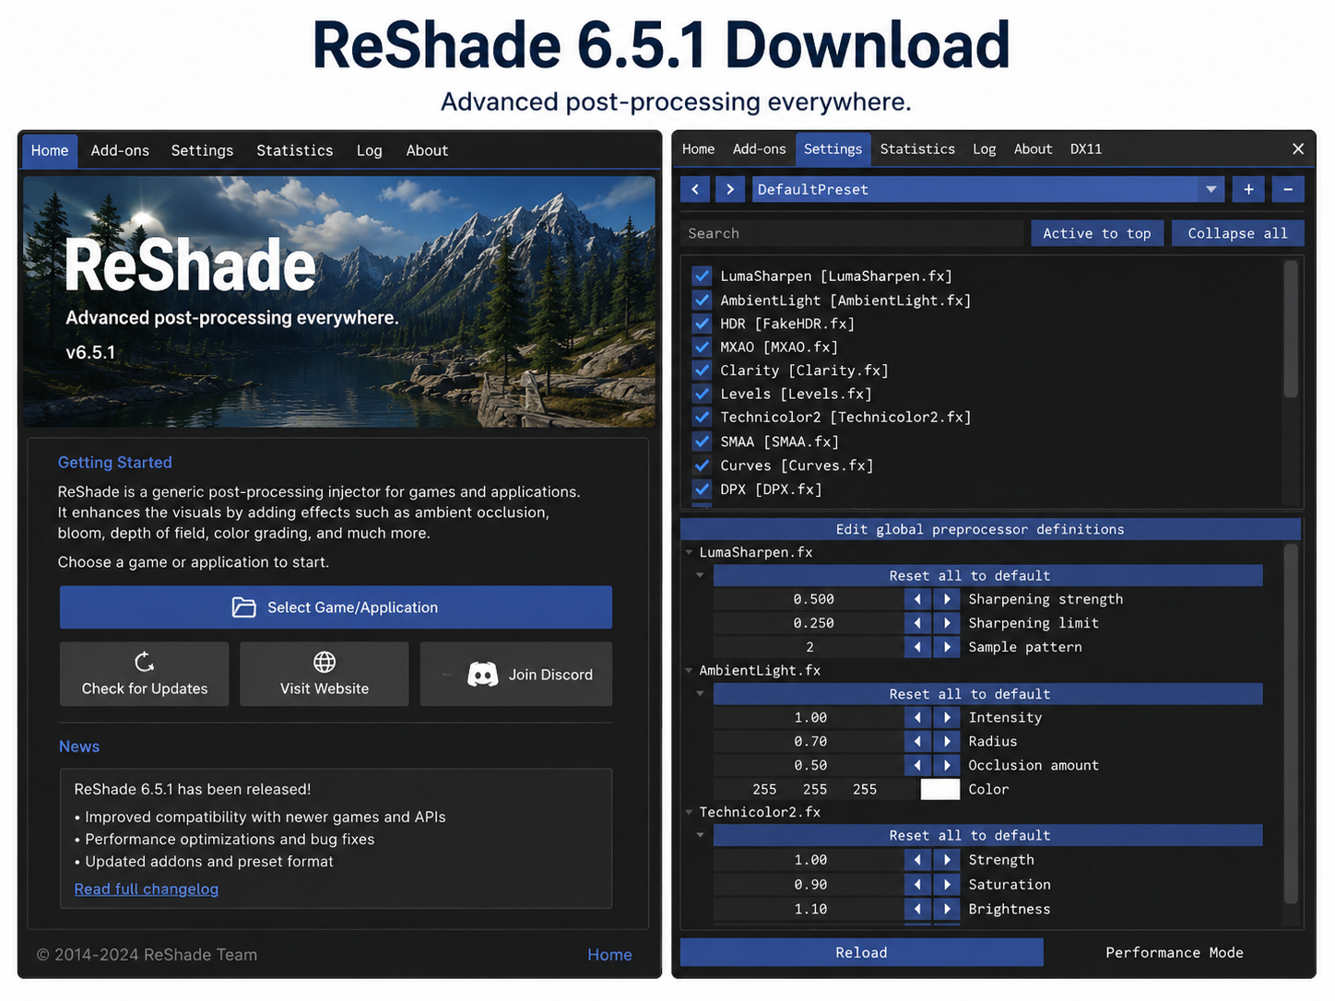The image size is (1335, 1001).
Task: Click the refresh icon above Check for Updates
Action: (145, 662)
